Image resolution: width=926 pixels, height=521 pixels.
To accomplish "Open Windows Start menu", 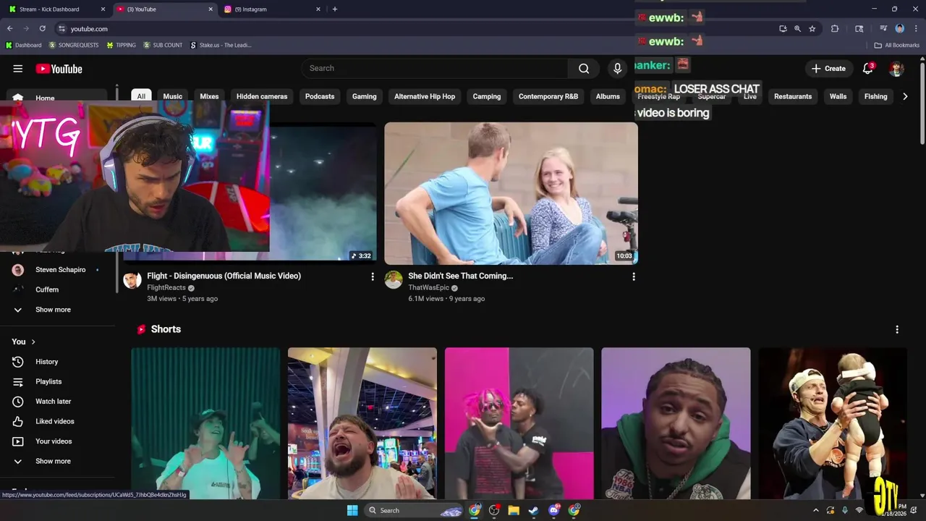I will point(352,510).
